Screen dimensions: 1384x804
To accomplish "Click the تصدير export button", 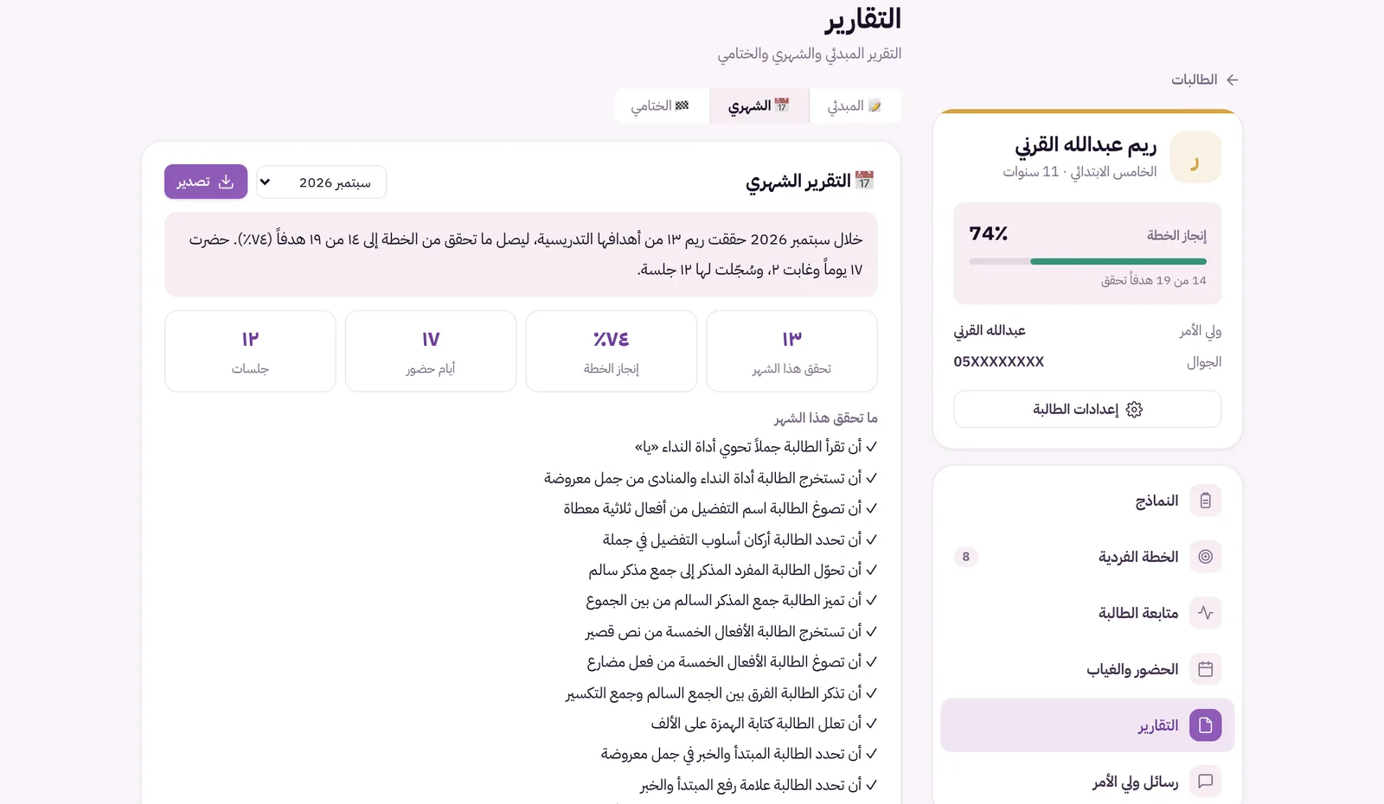I will 206,182.
